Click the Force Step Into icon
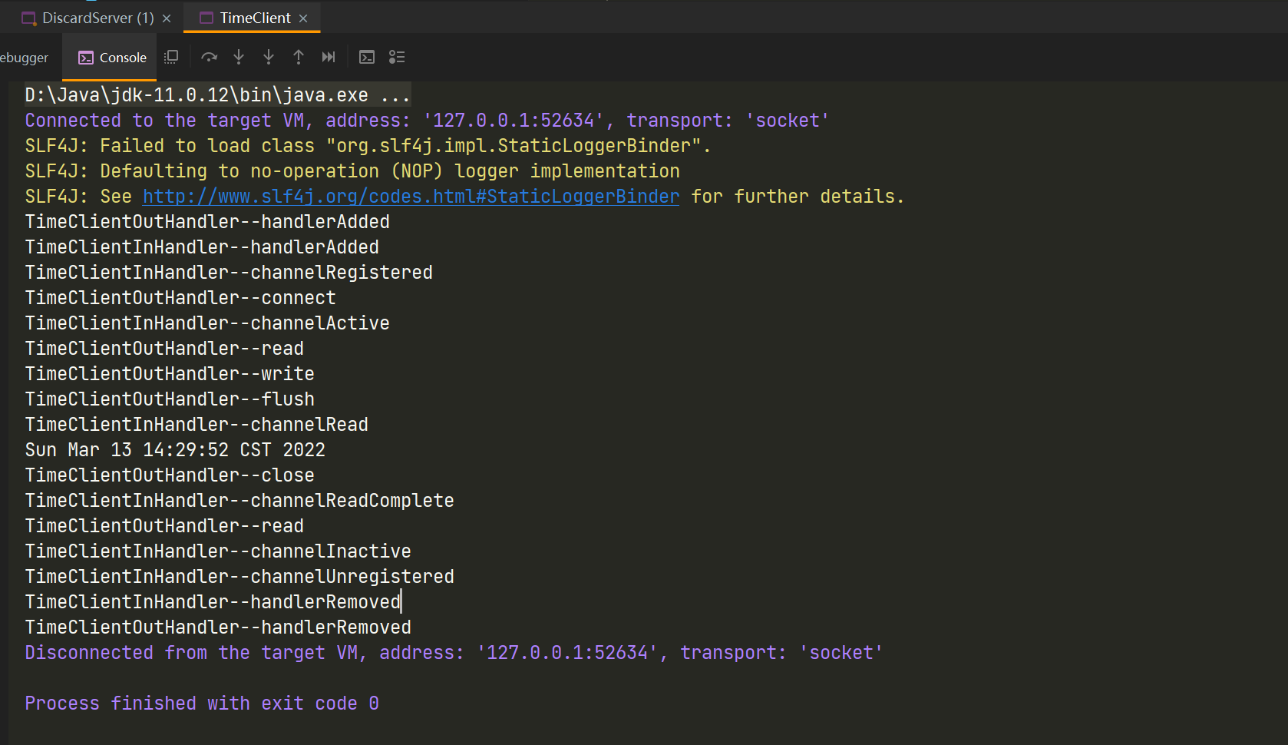The height and width of the screenshot is (745, 1288). pos(269,57)
